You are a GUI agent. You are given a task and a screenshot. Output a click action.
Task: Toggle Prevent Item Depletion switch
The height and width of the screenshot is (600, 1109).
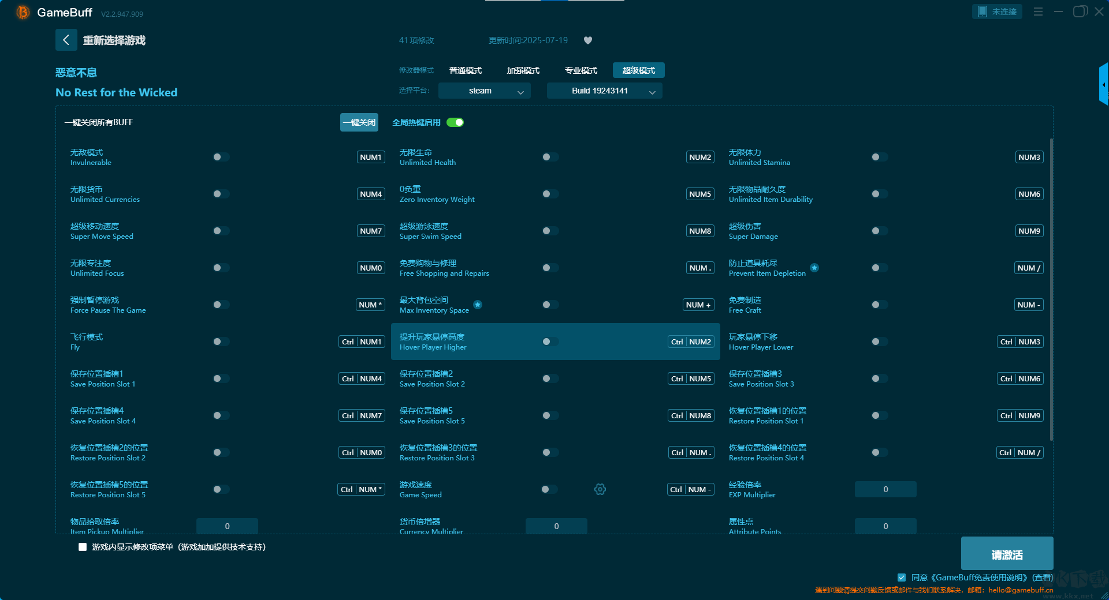coord(879,268)
